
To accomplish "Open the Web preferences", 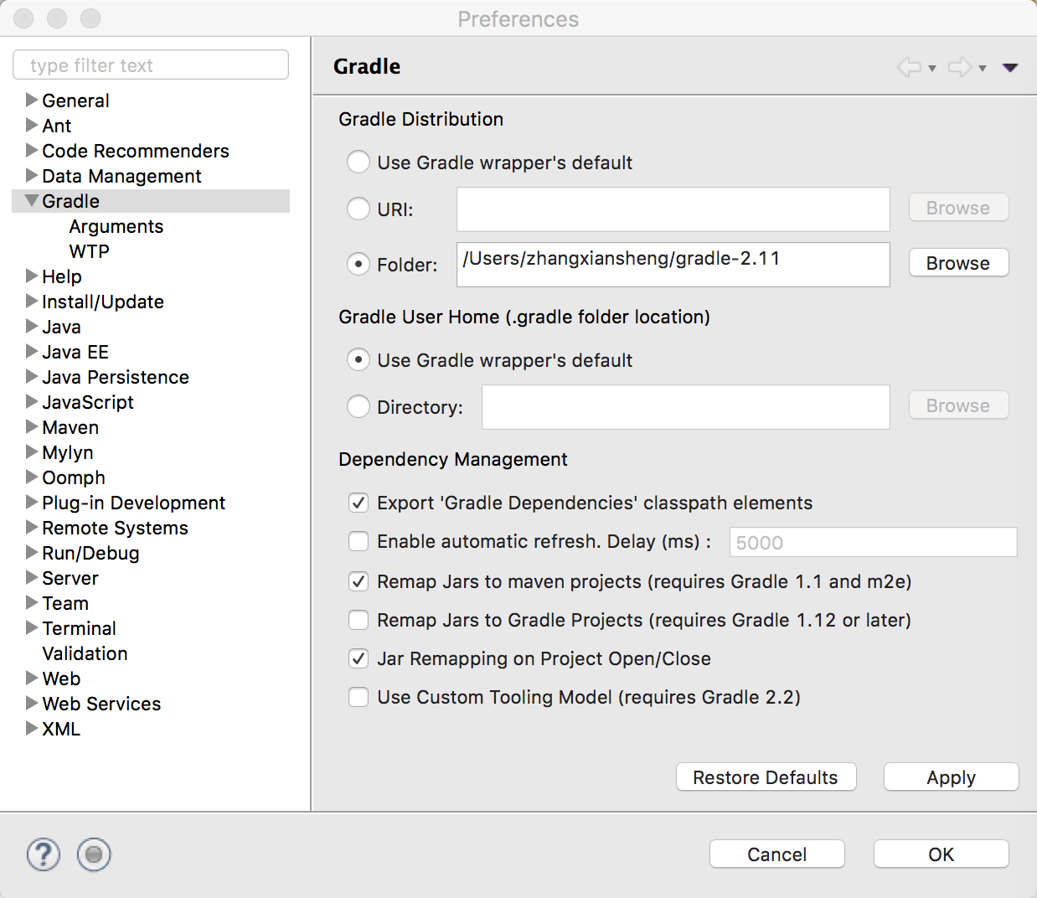I will [61, 679].
